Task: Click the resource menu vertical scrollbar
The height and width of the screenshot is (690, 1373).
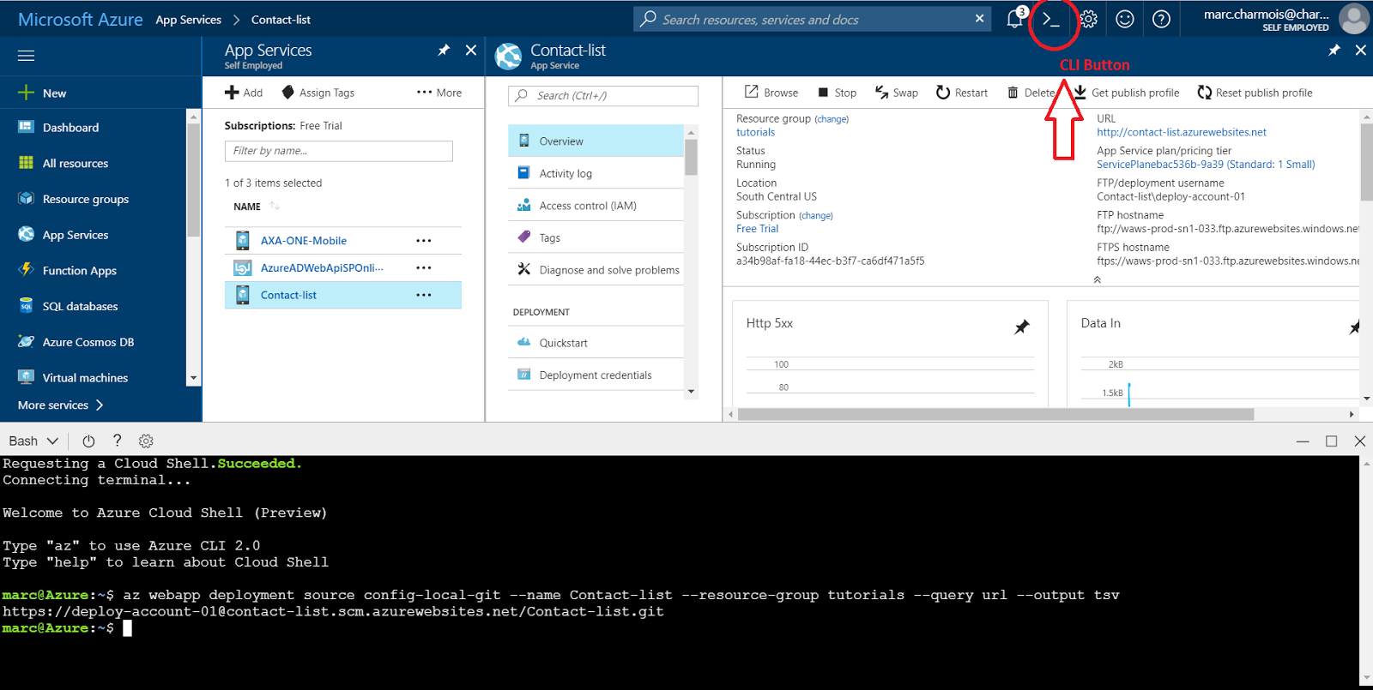Action: (x=691, y=157)
